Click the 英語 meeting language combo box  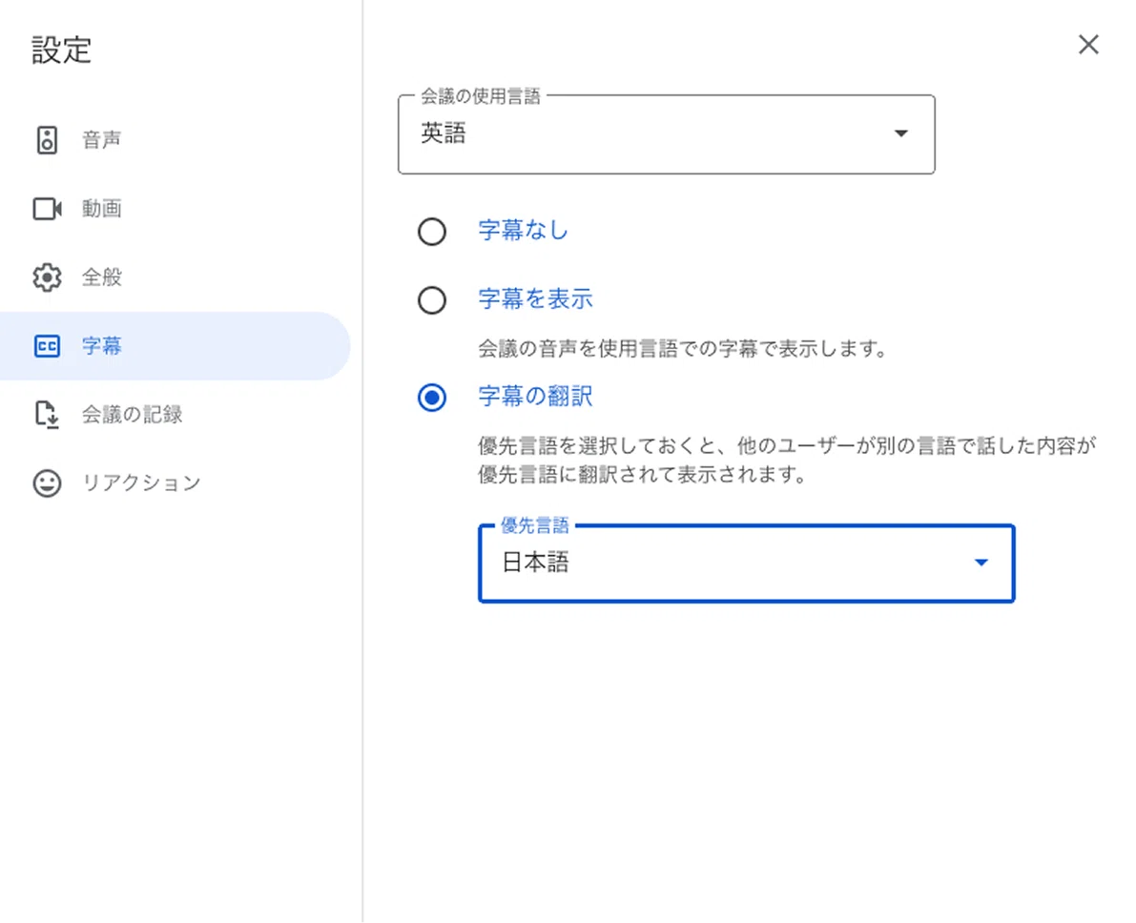pyautogui.click(x=667, y=134)
